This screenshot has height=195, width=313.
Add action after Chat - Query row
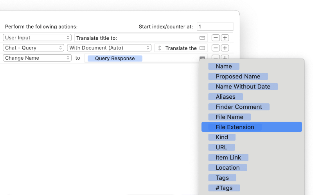[x=225, y=48]
